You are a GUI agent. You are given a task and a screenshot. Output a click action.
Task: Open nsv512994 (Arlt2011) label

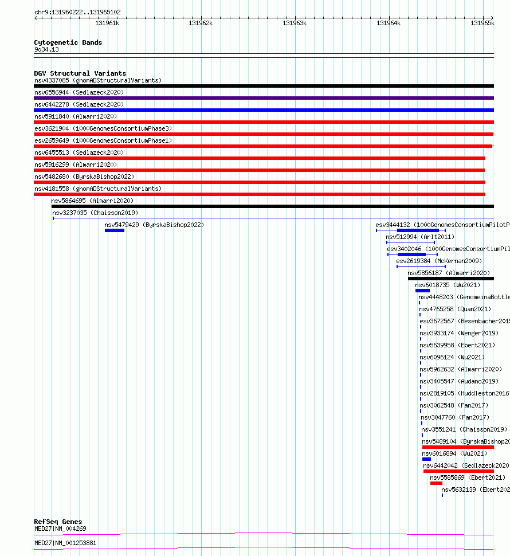coord(420,237)
